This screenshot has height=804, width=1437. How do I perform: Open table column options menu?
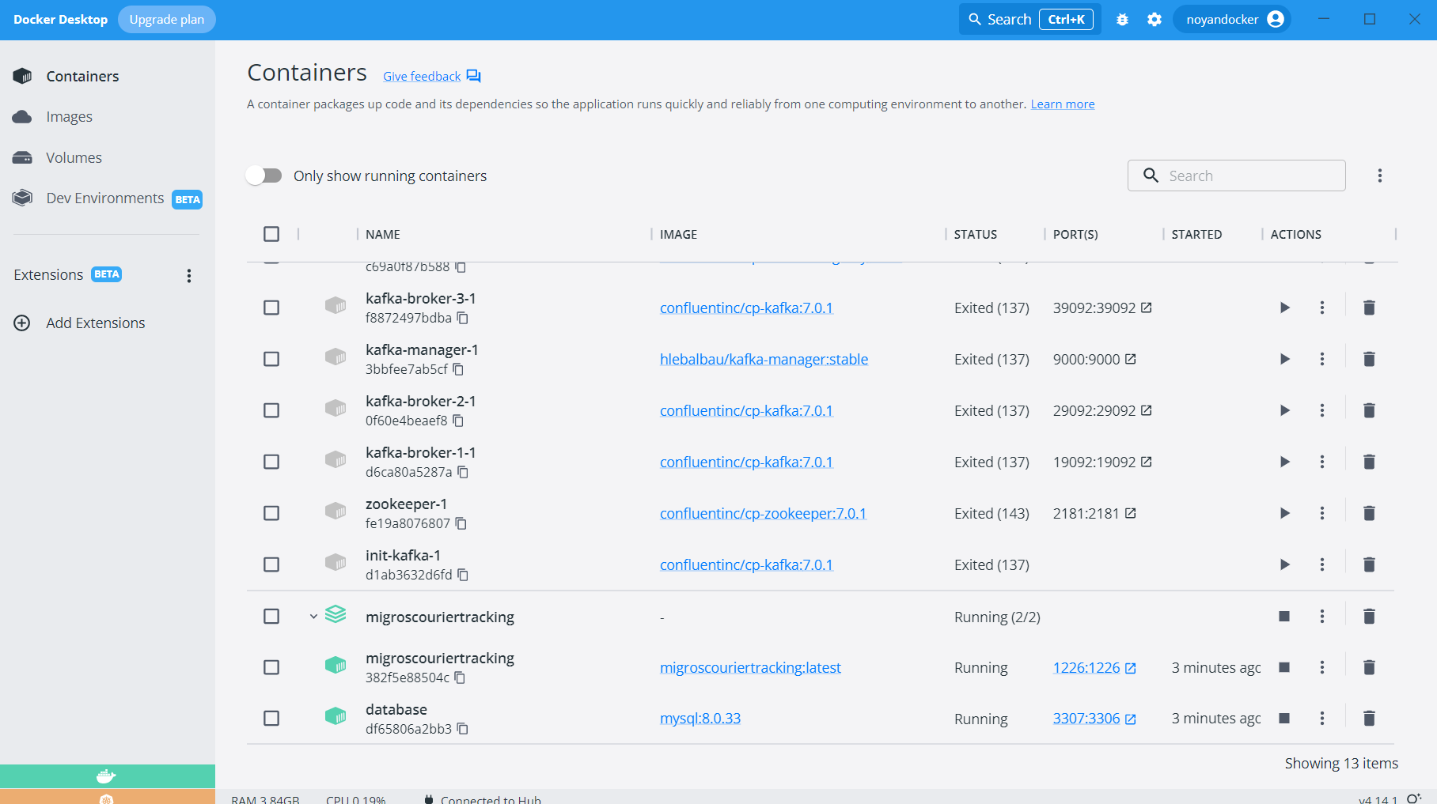coord(1379,176)
